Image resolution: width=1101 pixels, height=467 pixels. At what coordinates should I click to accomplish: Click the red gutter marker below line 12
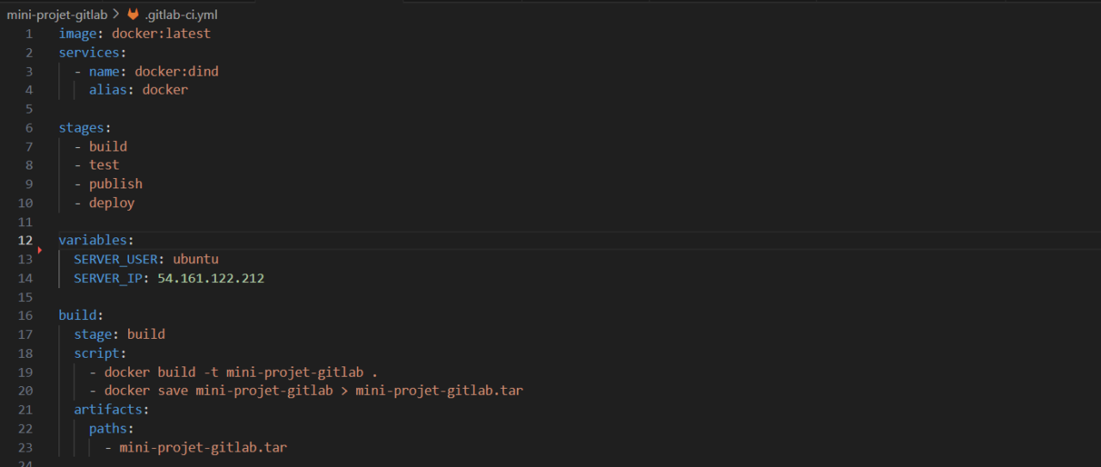[40, 249]
